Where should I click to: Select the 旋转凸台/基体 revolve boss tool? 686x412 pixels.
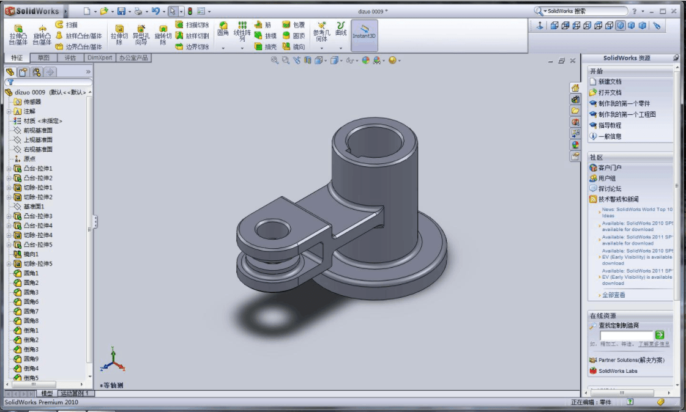(x=42, y=35)
